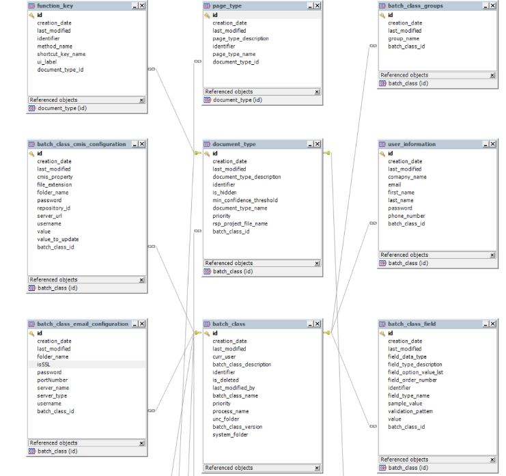Click the user_information table title icon

click(x=382, y=144)
